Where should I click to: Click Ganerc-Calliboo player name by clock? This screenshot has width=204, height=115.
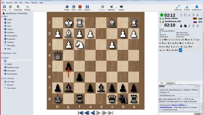click(x=171, y=19)
